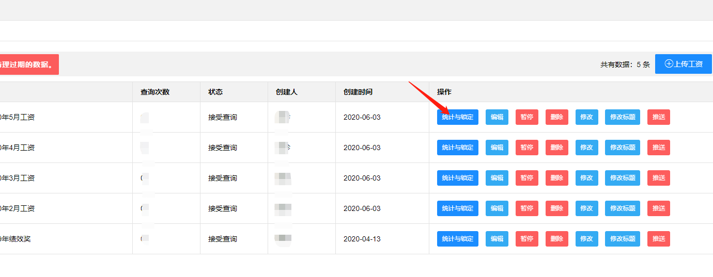Screen dimensions: 713x277
Task: Click the red expired-data notice banner
Action: click(29, 64)
